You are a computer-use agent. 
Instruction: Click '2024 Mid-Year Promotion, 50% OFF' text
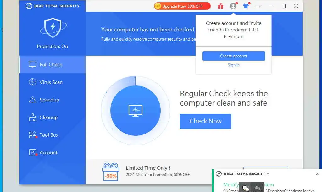158,175
